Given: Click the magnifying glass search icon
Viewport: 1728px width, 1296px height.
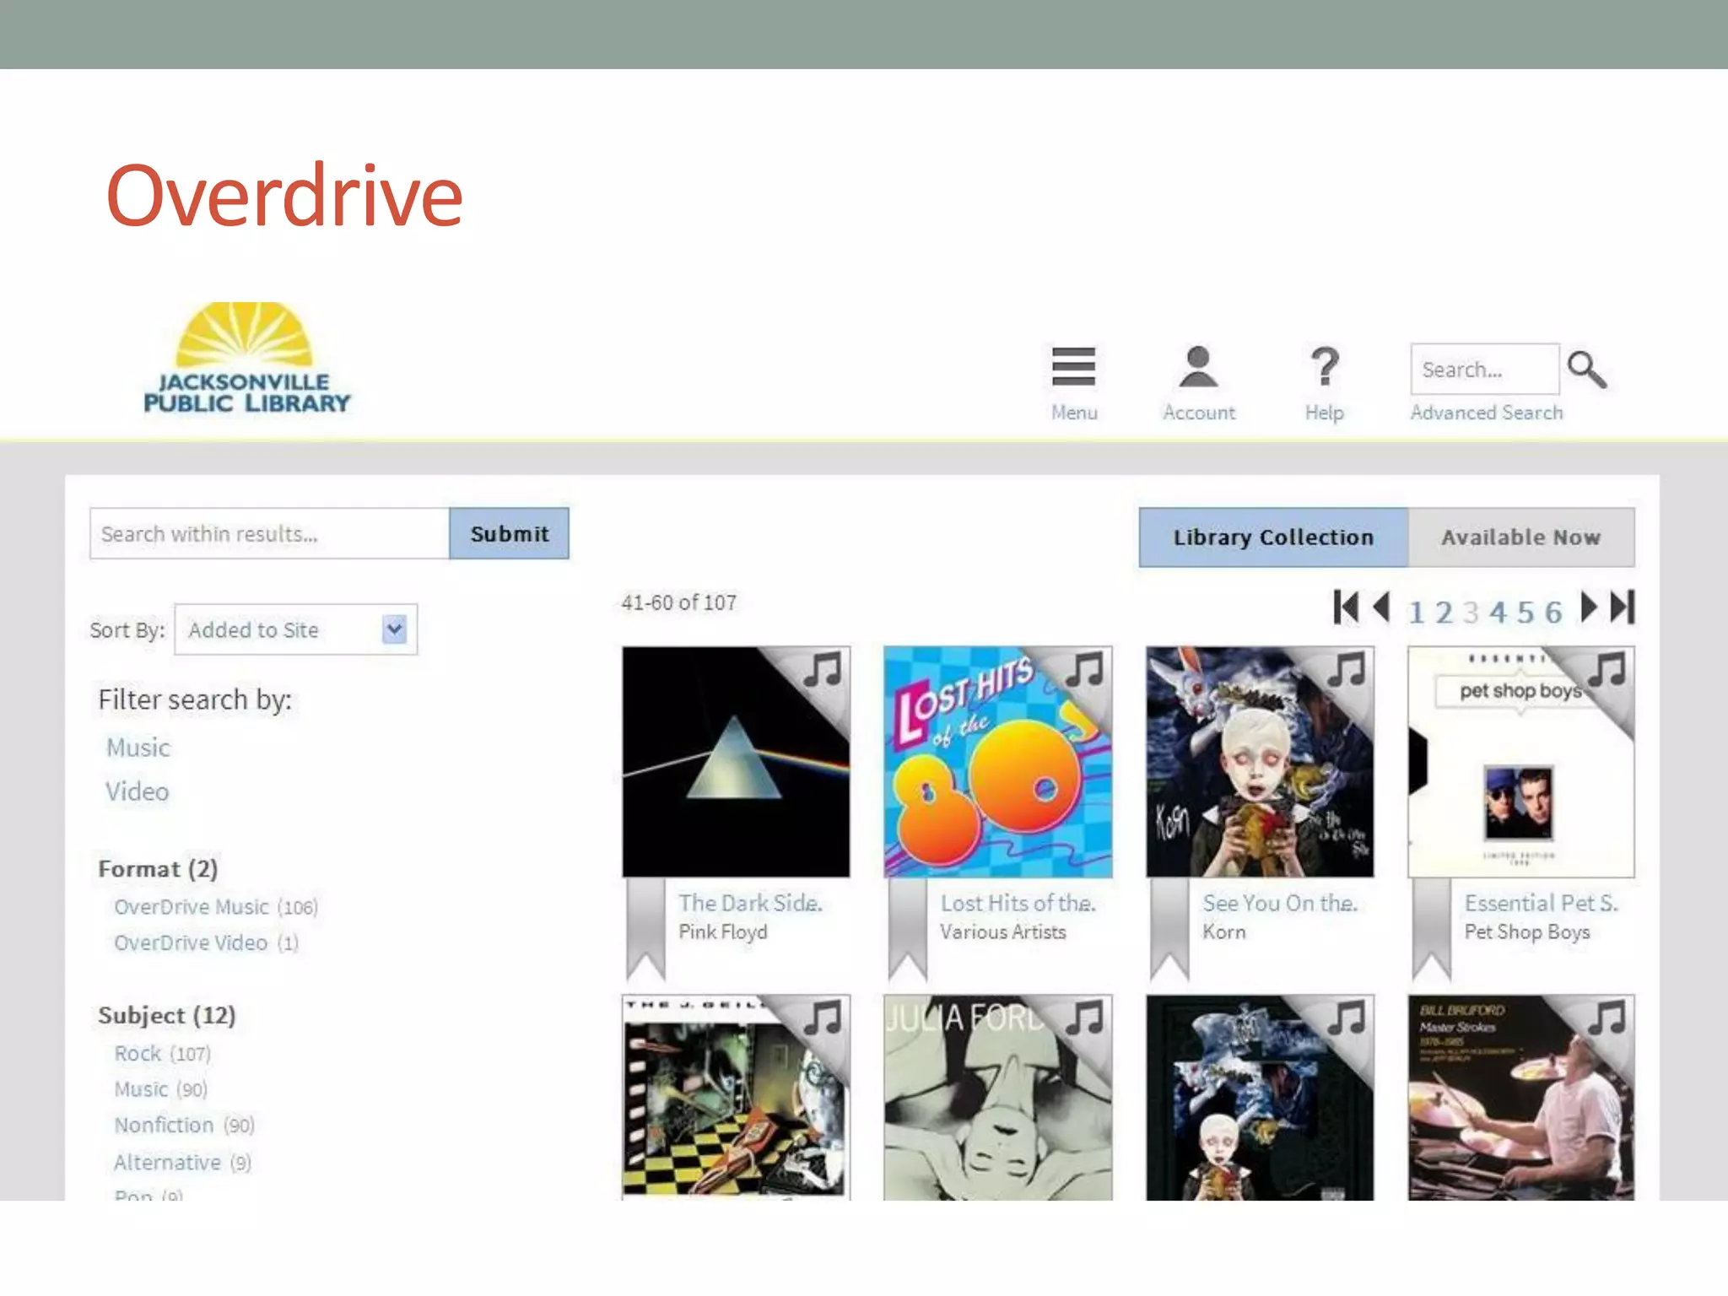Looking at the screenshot, I should pyautogui.click(x=1587, y=370).
